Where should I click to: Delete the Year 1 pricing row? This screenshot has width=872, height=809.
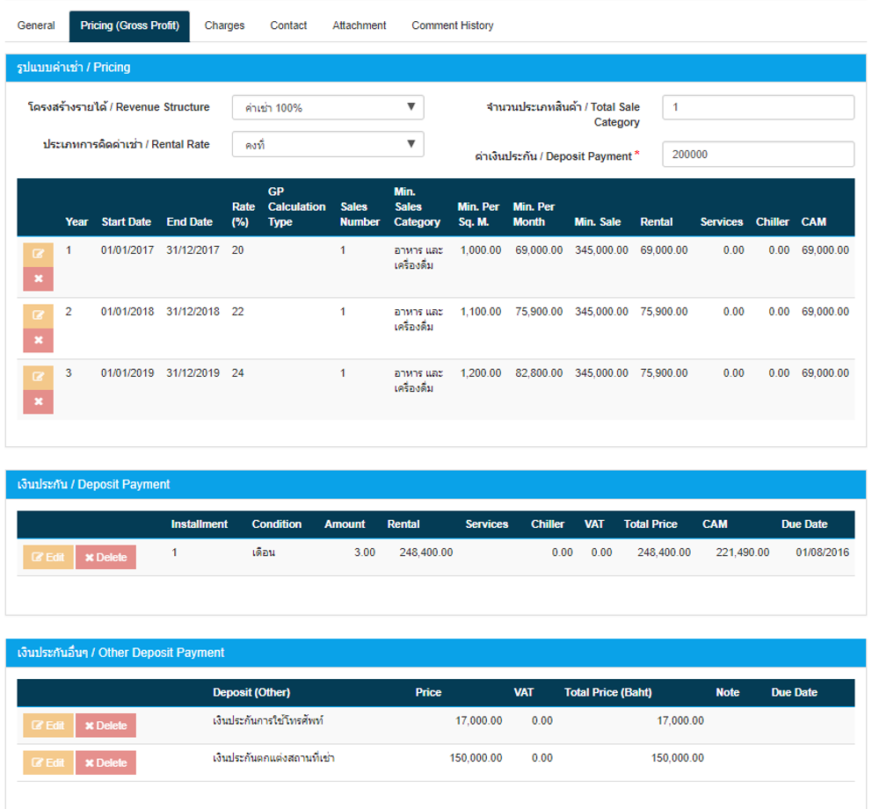[x=38, y=279]
